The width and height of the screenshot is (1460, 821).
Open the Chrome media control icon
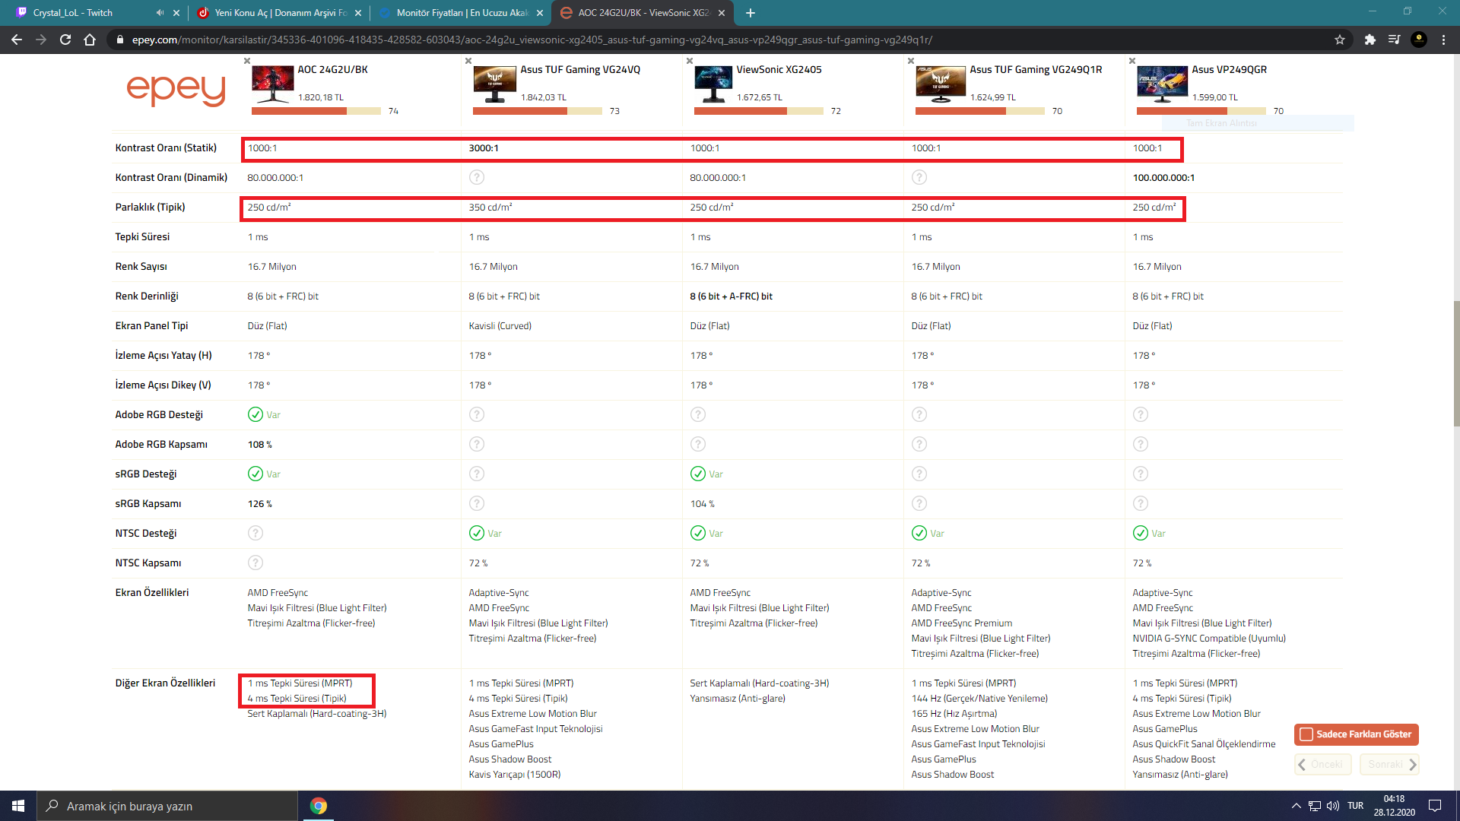1394,40
